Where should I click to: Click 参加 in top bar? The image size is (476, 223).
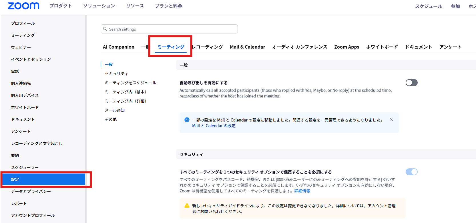pos(455,6)
